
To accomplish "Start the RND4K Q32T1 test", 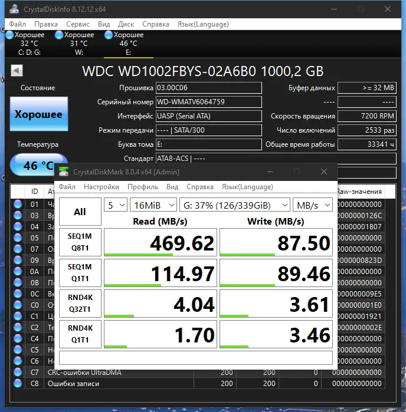I will (x=80, y=303).
